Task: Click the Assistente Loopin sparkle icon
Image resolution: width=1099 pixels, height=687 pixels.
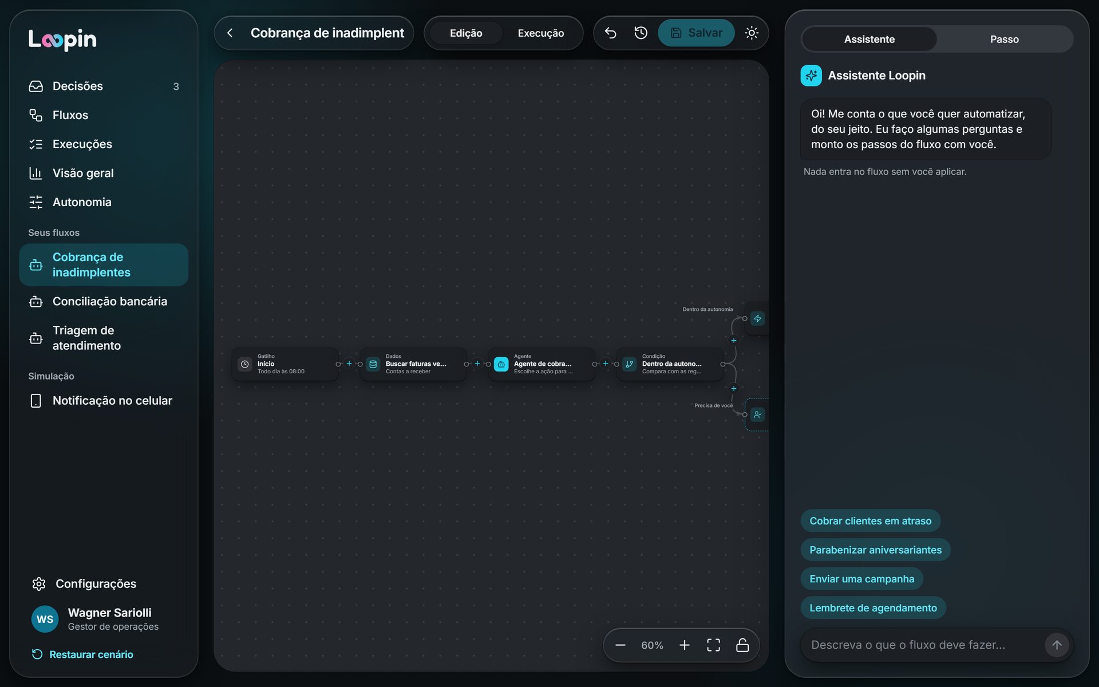Action: pyautogui.click(x=811, y=76)
